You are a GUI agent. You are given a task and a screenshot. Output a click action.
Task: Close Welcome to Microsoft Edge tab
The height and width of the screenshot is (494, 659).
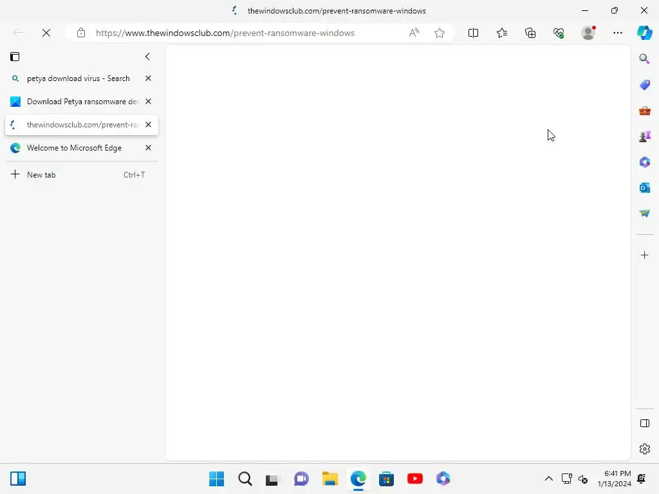[149, 148]
